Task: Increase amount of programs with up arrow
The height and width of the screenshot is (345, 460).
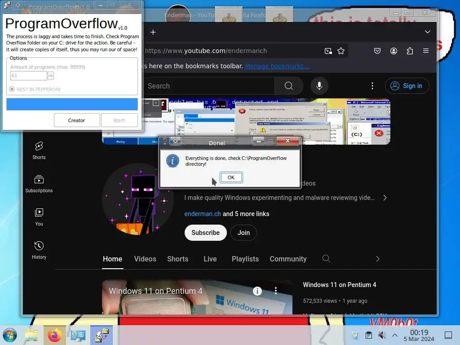Action: click(x=51, y=73)
